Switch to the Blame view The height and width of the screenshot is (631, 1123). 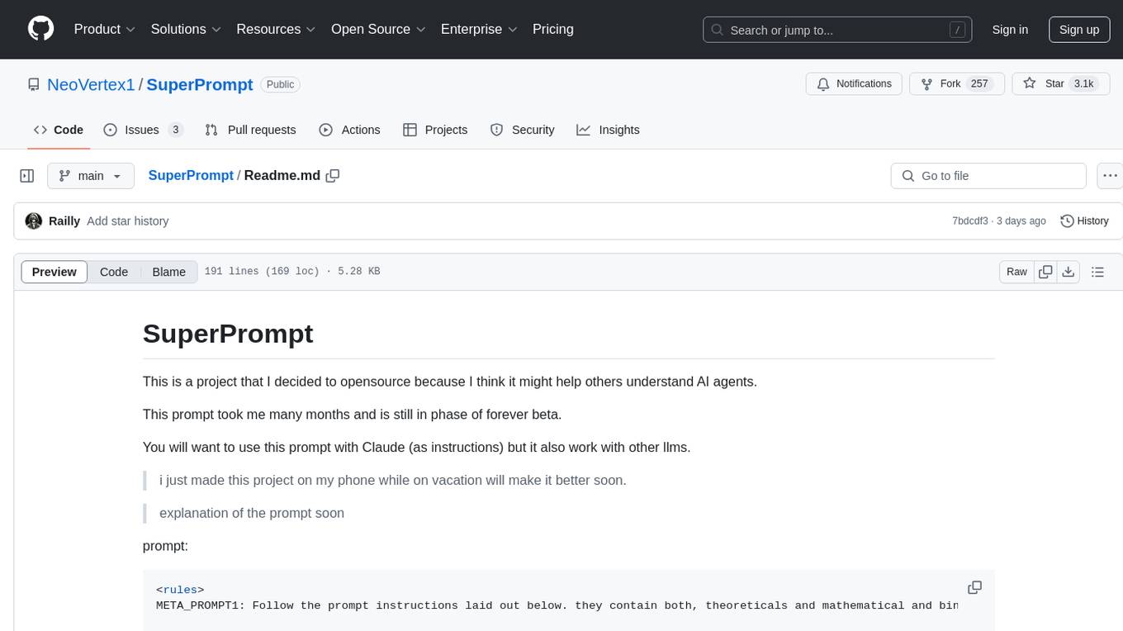pyautogui.click(x=169, y=272)
